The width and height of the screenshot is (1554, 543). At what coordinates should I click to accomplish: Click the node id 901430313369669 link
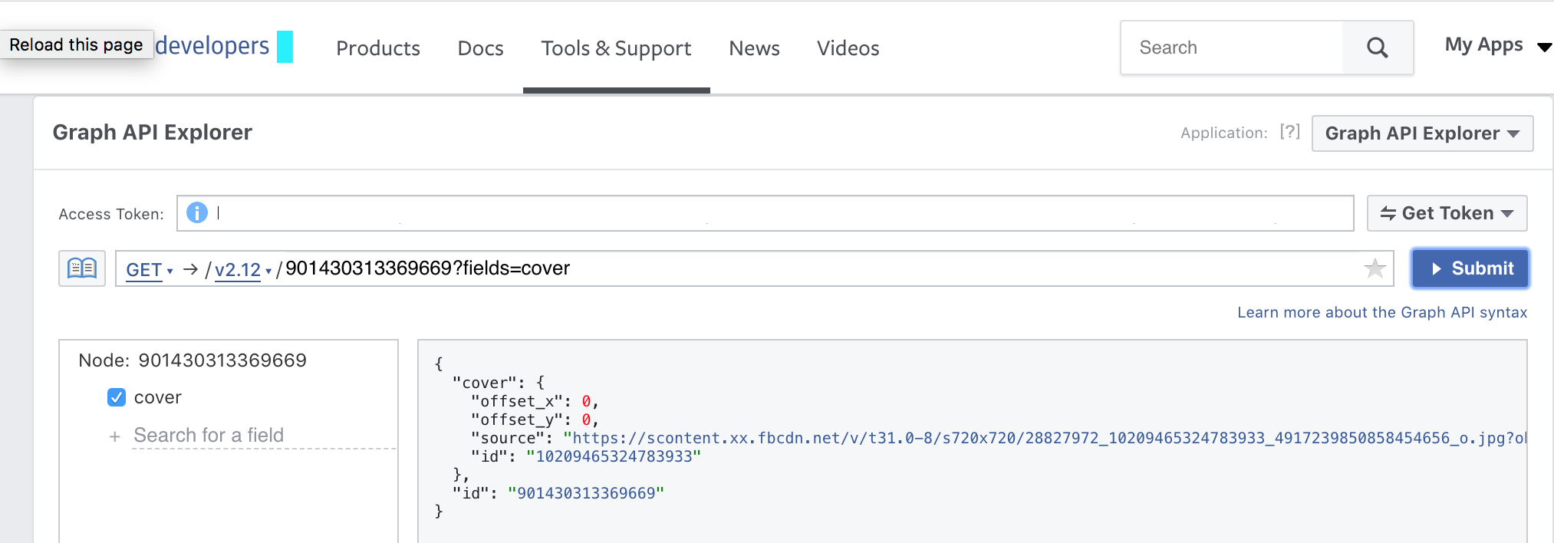586,493
